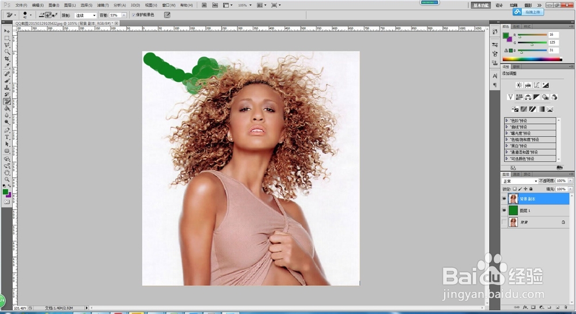The height and width of the screenshot is (314, 576).
Task: Add a Brightness/Contrast adjustment
Action: tap(519, 85)
